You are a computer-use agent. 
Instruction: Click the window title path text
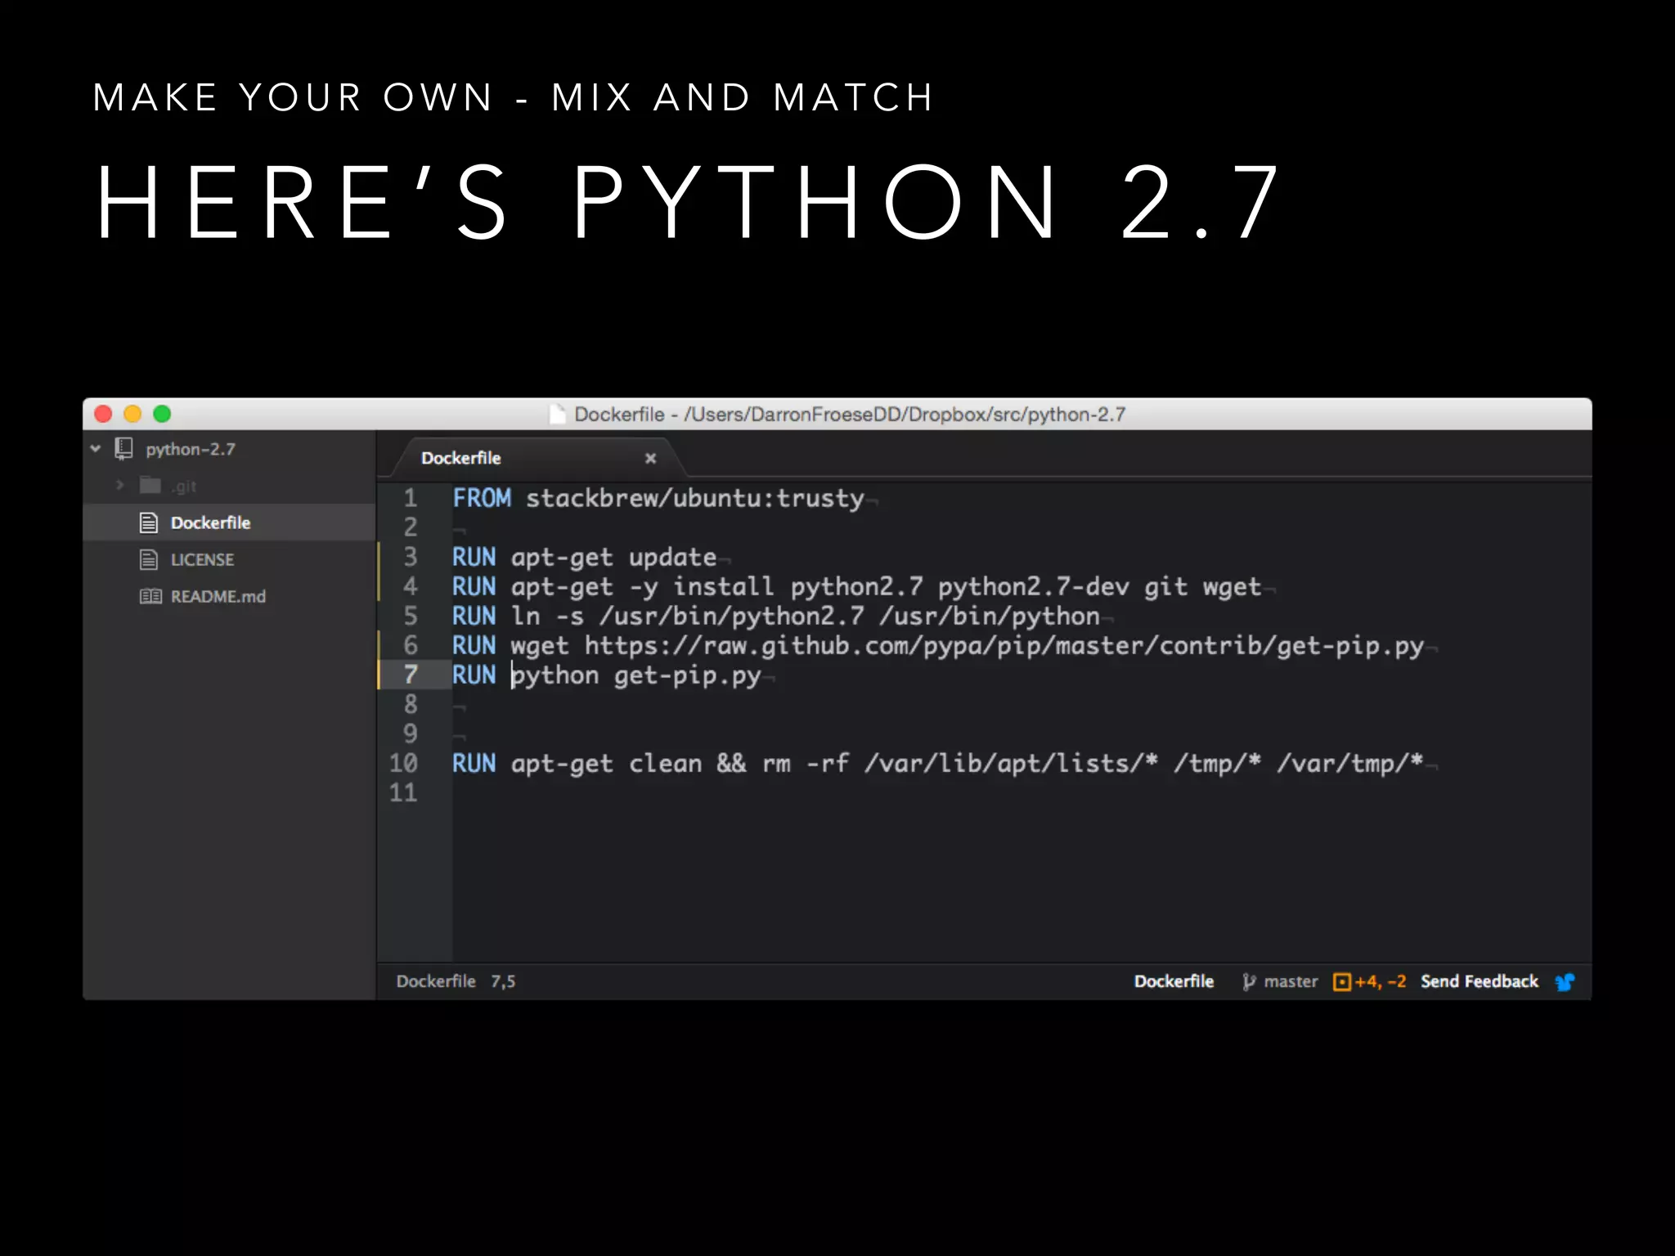[x=850, y=415]
